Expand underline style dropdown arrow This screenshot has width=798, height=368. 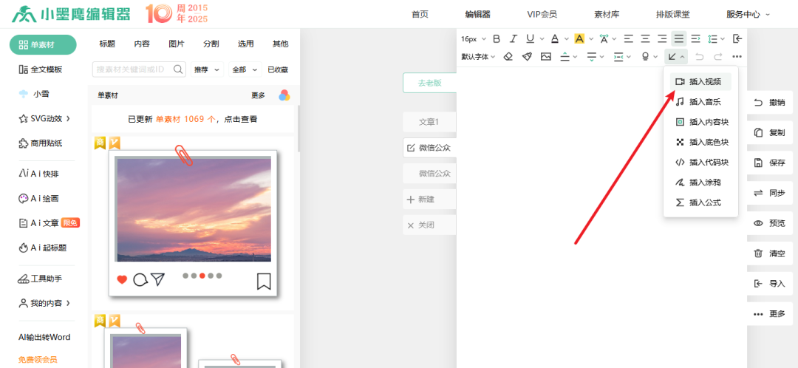tap(542, 38)
